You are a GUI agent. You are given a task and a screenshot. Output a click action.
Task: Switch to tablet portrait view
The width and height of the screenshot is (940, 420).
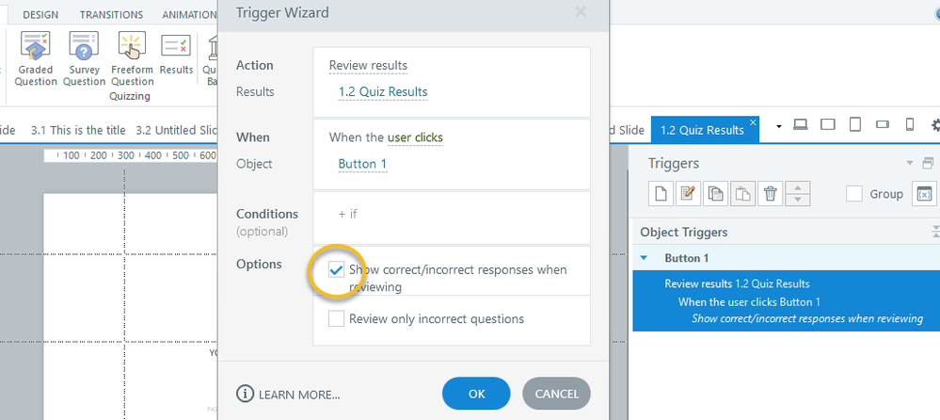pos(855,125)
